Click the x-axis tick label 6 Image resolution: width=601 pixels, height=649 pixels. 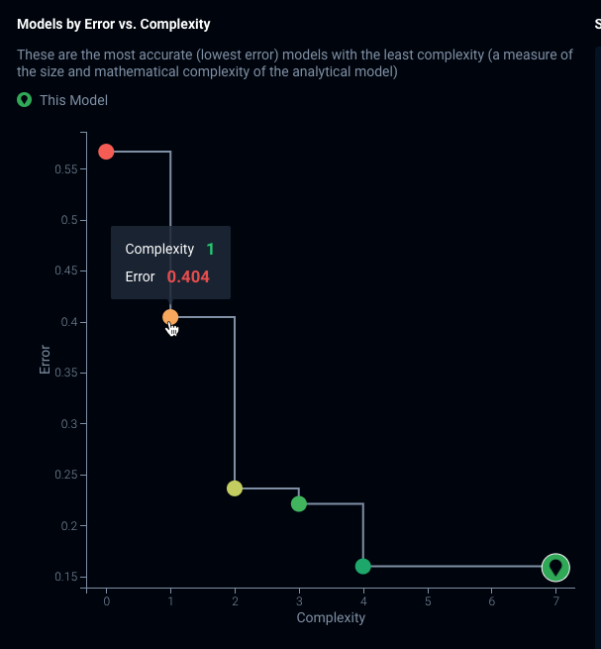492,601
